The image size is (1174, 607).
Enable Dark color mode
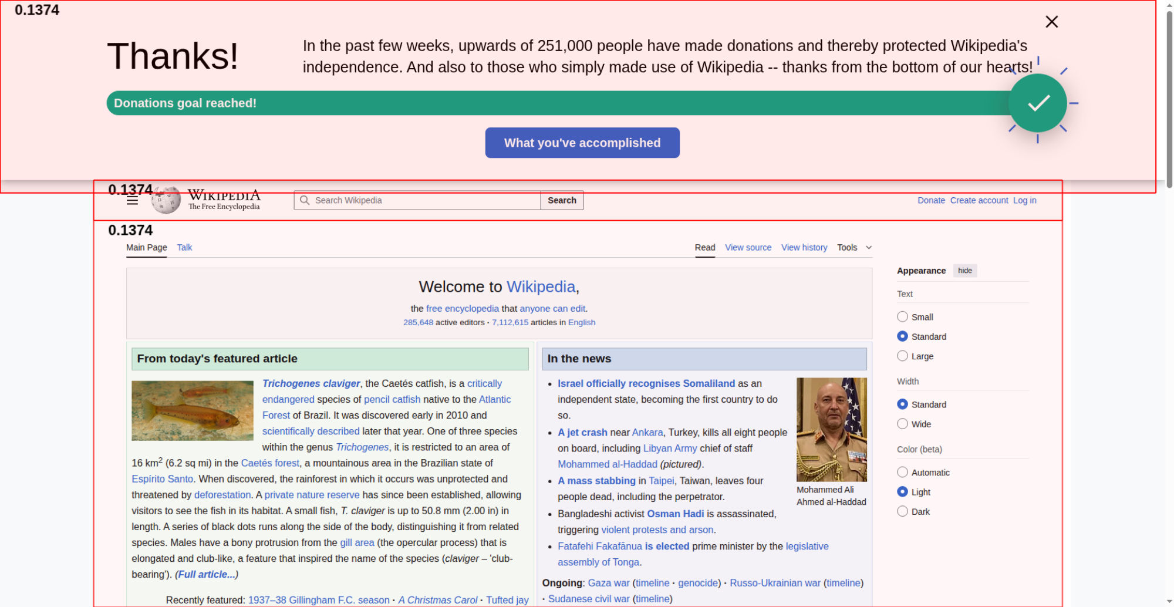[902, 511]
